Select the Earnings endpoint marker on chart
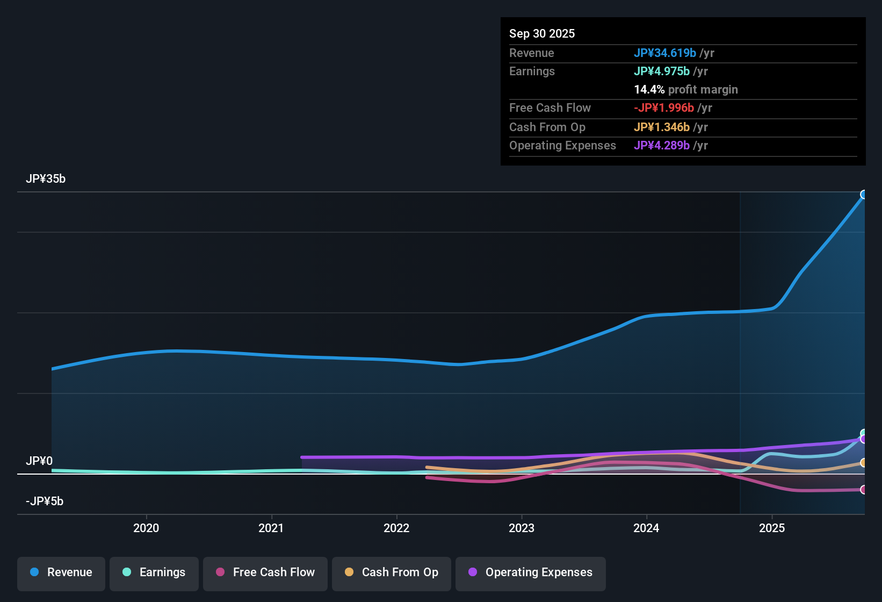The height and width of the screenshot is (602, 882). click(864, 433)
